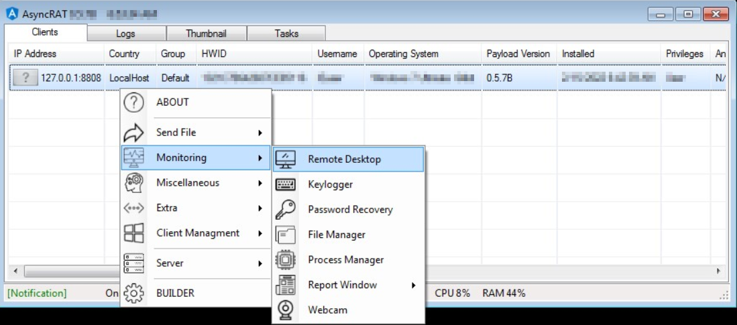Expand the Report Window submenu arrow
The width and height of the screenshot is (737, 325).
point(413,285)
